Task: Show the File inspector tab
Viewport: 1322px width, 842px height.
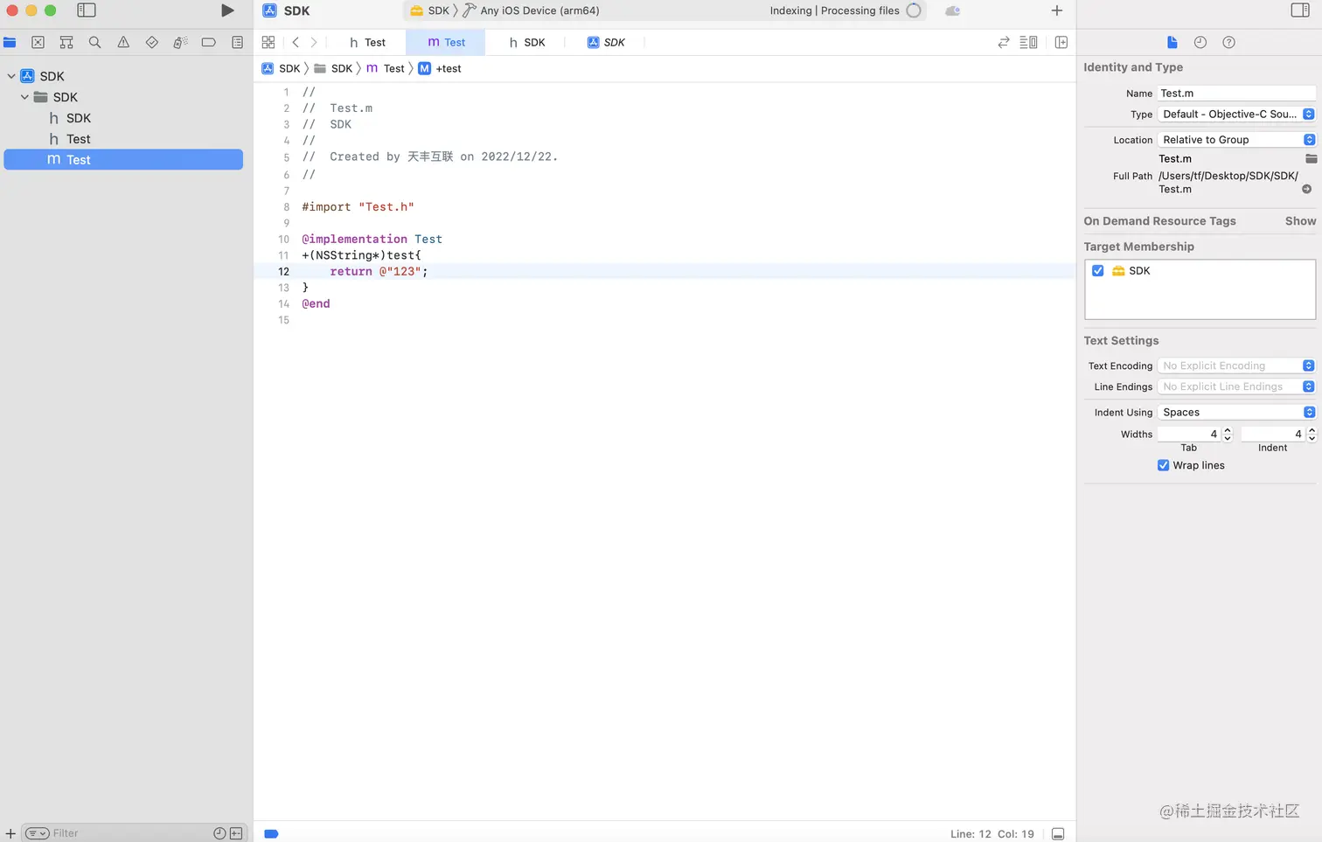Action: [x=1172, y=42]
